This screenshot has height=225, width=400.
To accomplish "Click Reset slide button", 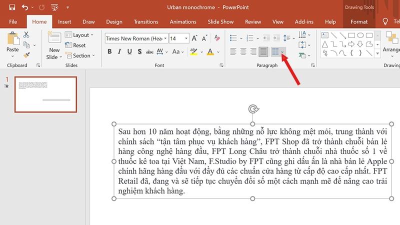I will pos(75,45).
